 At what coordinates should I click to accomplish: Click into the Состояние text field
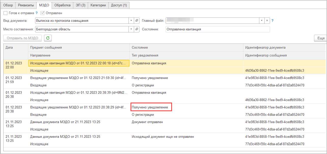pos(218,29)
